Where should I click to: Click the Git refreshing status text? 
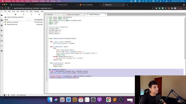point(21,95)
